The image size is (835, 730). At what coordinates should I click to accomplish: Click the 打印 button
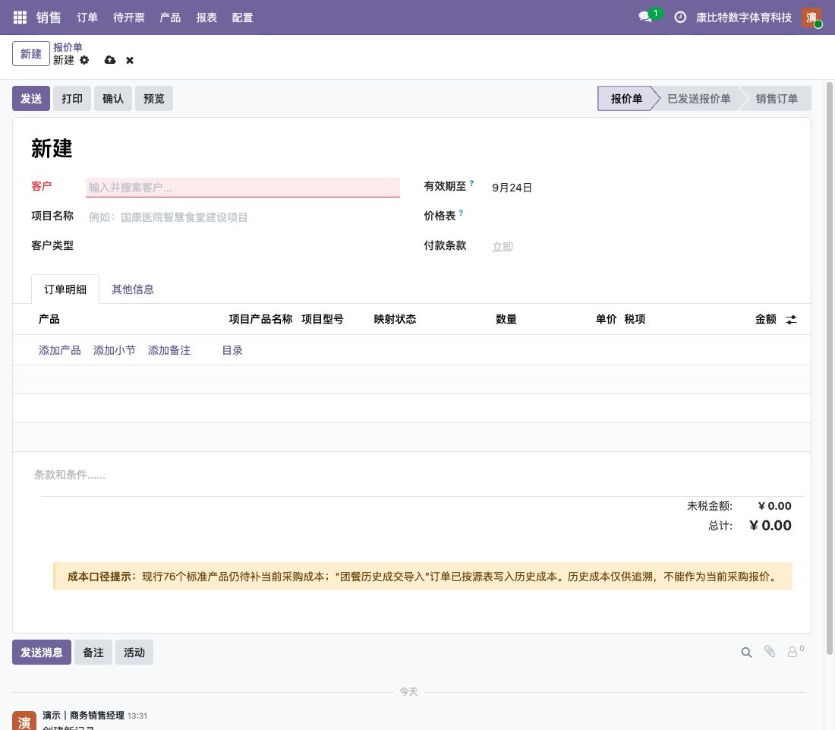[x=72, y=99]
